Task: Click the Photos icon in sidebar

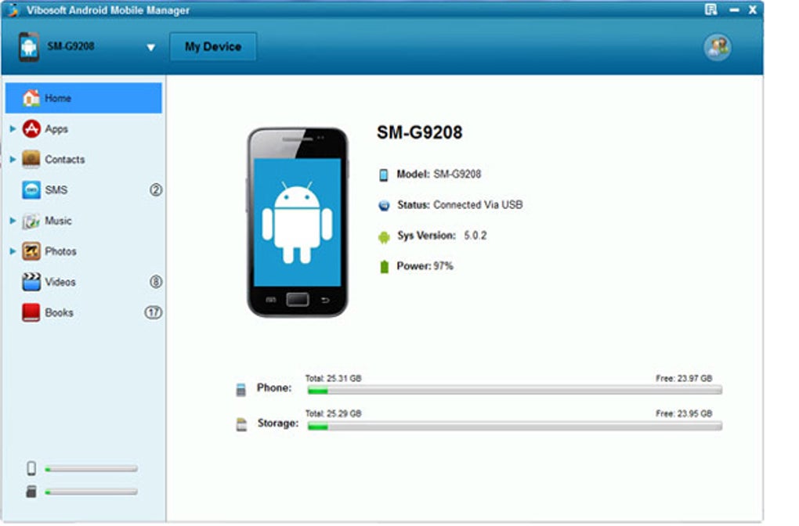Action: 31,251
